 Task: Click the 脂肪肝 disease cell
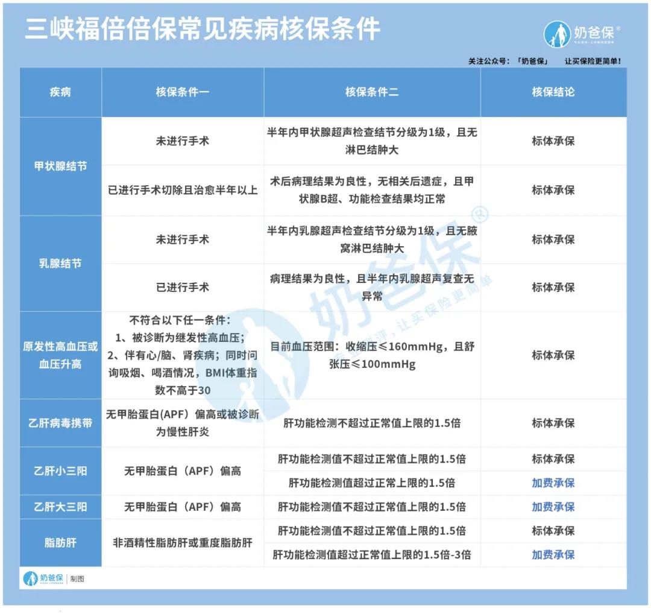tap(61, 543)
